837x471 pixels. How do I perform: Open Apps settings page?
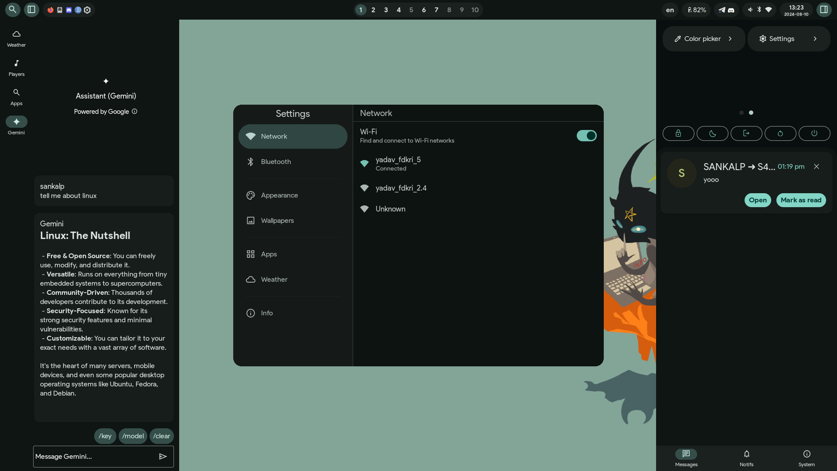(x=293, y=254)
